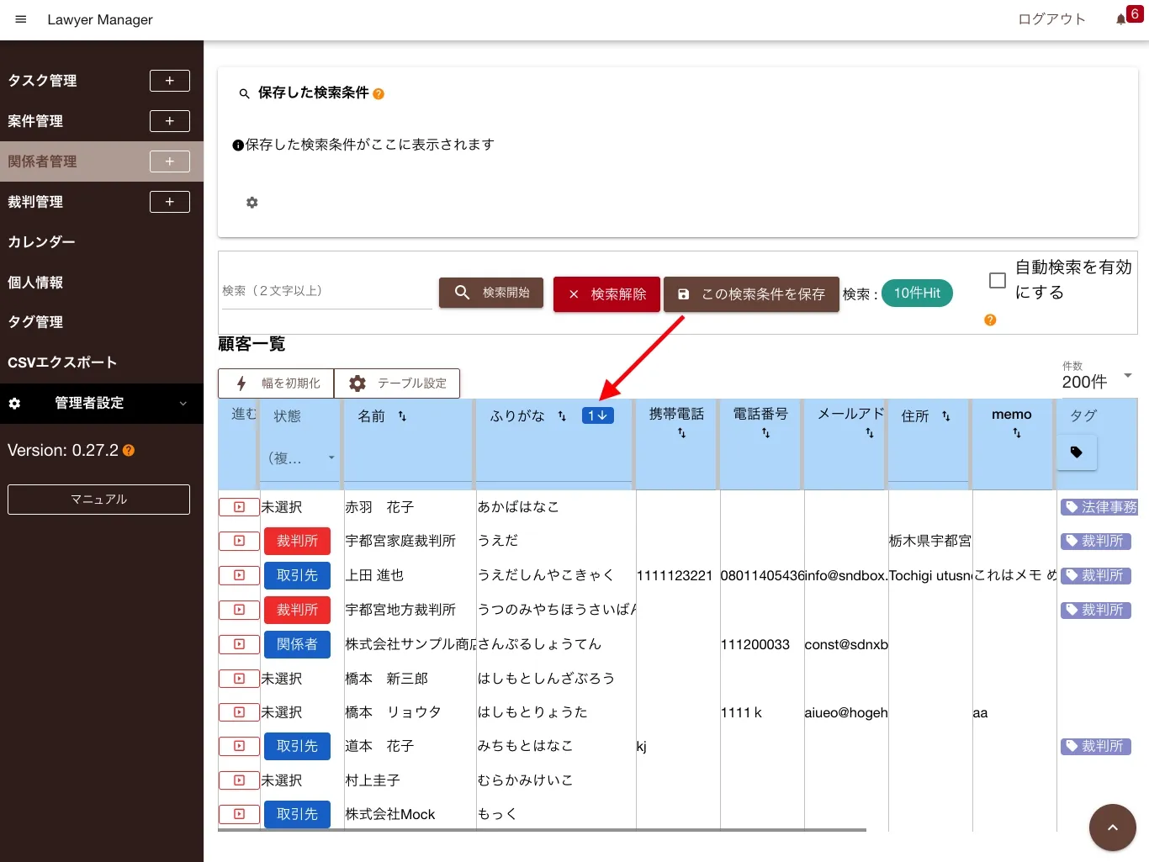Open タグ管理 in sidebar

35,322
